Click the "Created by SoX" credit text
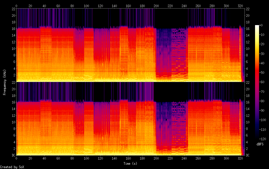The height and width of the screenshot is (169, 269). pos(12,167)
